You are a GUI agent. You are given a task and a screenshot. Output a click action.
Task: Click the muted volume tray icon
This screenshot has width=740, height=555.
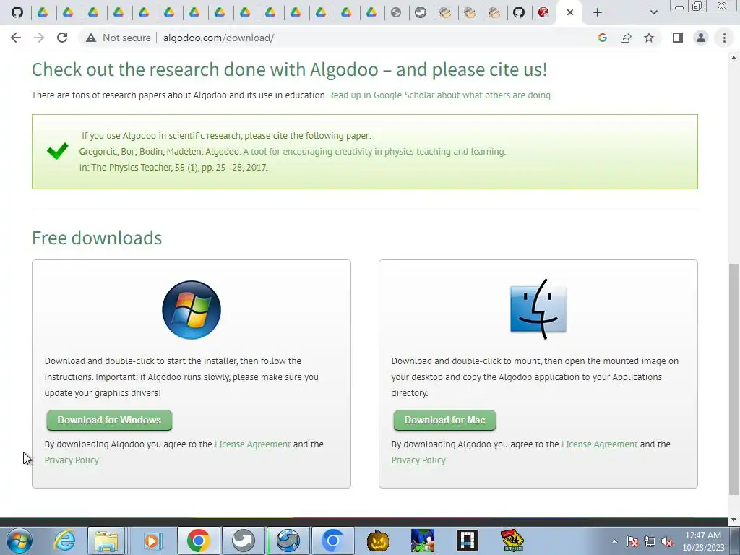(x=667, y=541)
